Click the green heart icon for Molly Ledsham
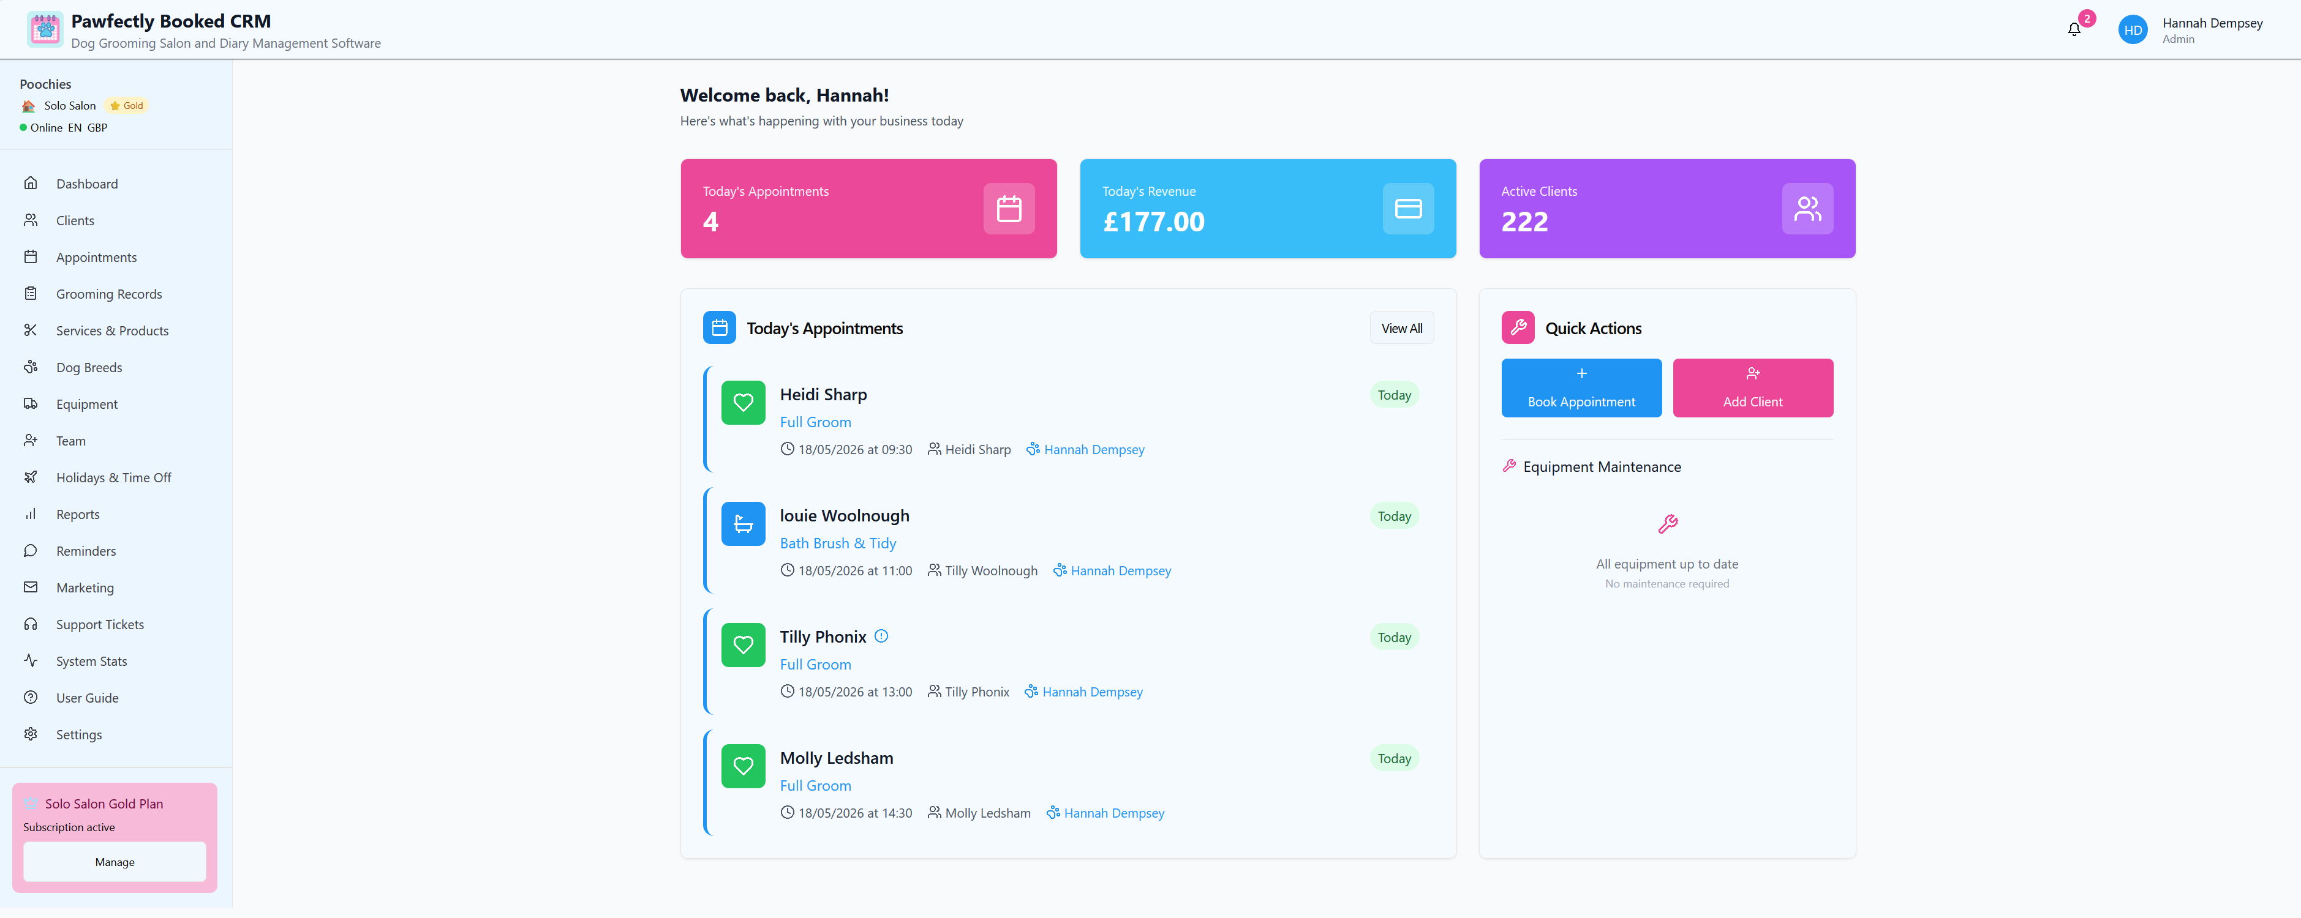Image resolution: width=2301 pixels, height=918 pixels. click(x=743, y=766)
